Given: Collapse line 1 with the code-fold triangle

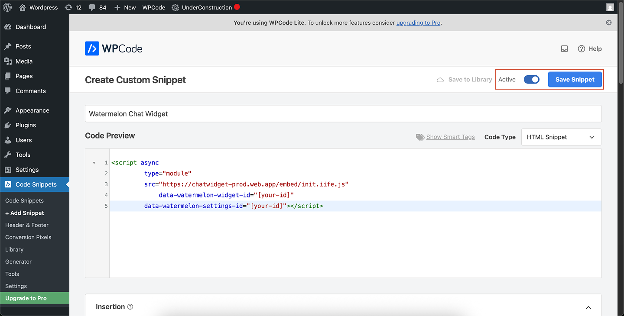Looking at the screenshot, I should pos(94,162).
